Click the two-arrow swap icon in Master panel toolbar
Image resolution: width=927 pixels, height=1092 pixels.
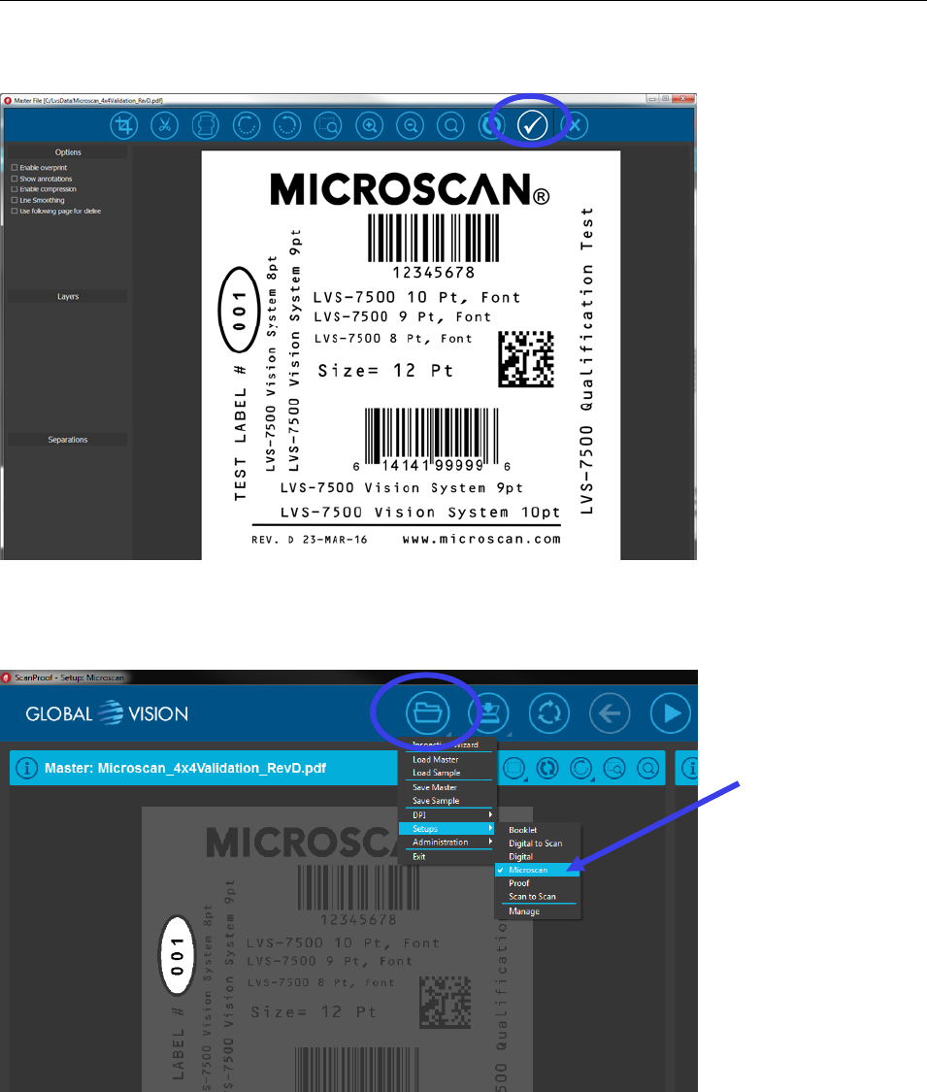pyautogui.click(x=547, y=768)
